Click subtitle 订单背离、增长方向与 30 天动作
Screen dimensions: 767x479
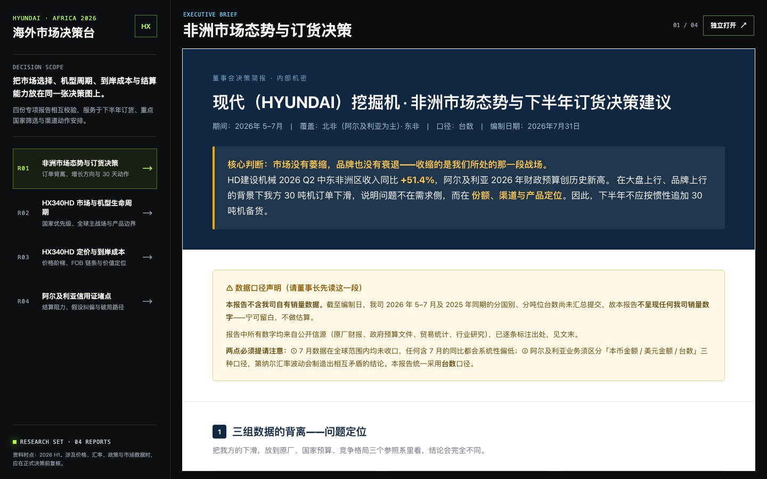[85, 174]
